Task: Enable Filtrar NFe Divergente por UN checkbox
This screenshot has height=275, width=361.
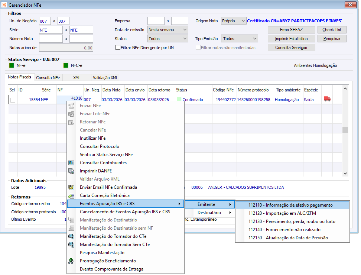Action: tap(118, 48)
